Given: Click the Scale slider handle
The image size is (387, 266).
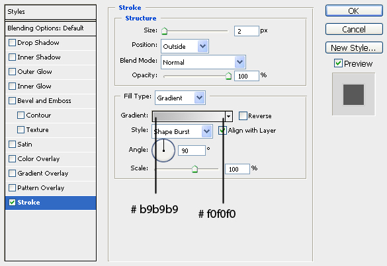Looking at the screenshot, I should (x=194, y=169).
